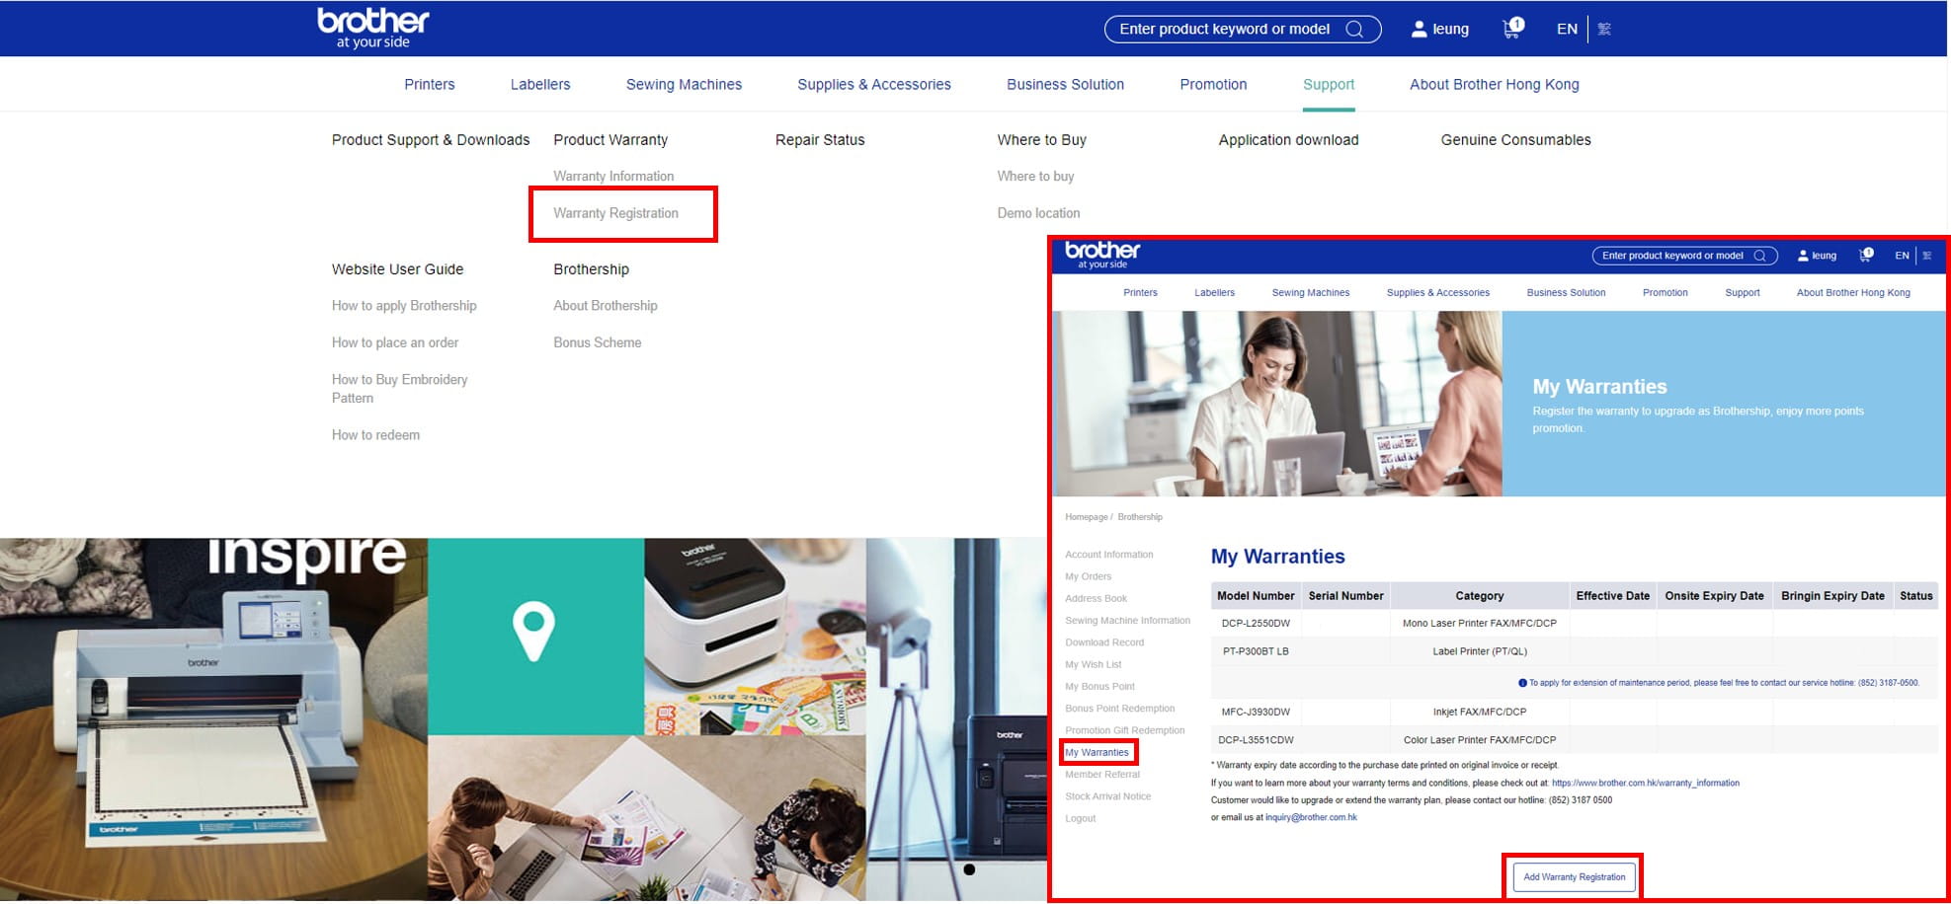Click the Brother logo in the main header
The width and height of the screenshot is (1951, 904).
372,28
